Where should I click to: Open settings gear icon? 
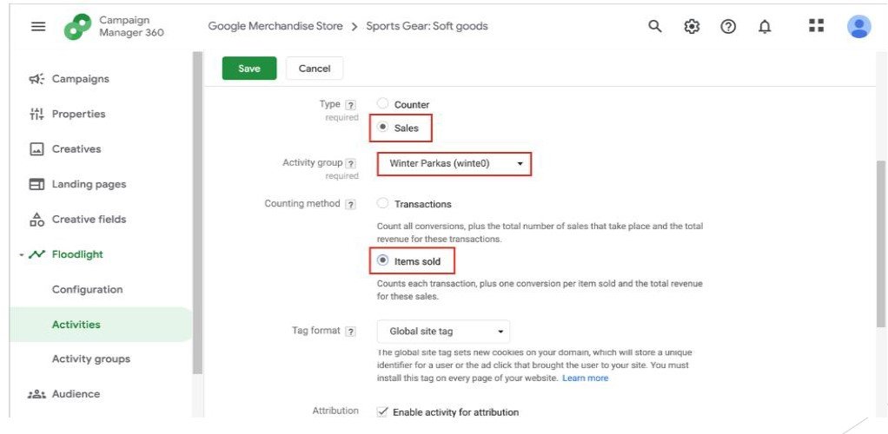[x=692, y=26]
